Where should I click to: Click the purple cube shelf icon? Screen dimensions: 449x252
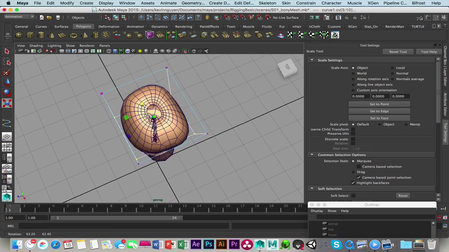coord(149,35)
